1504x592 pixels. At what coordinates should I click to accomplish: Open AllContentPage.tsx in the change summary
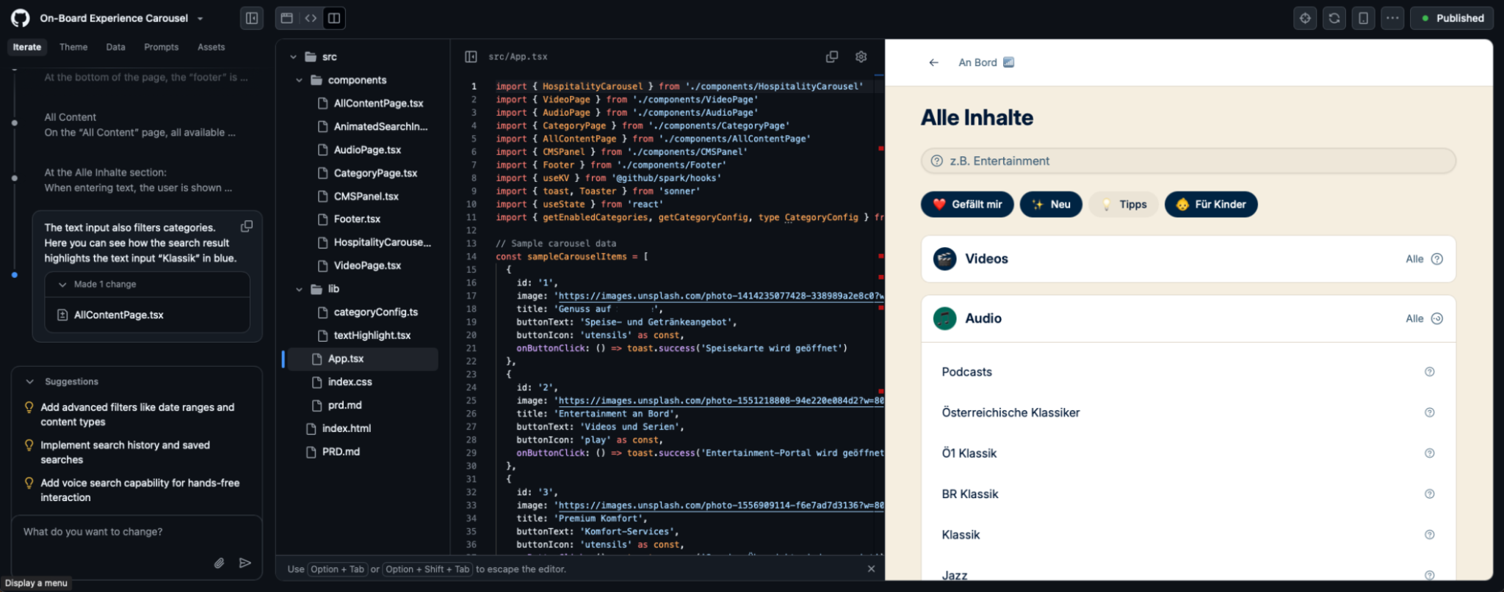coord(118,315)
